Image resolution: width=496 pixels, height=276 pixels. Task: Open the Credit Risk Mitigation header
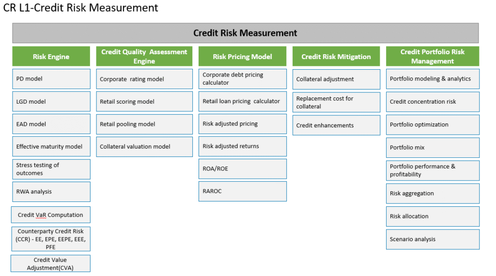click(x=336, y=56)
